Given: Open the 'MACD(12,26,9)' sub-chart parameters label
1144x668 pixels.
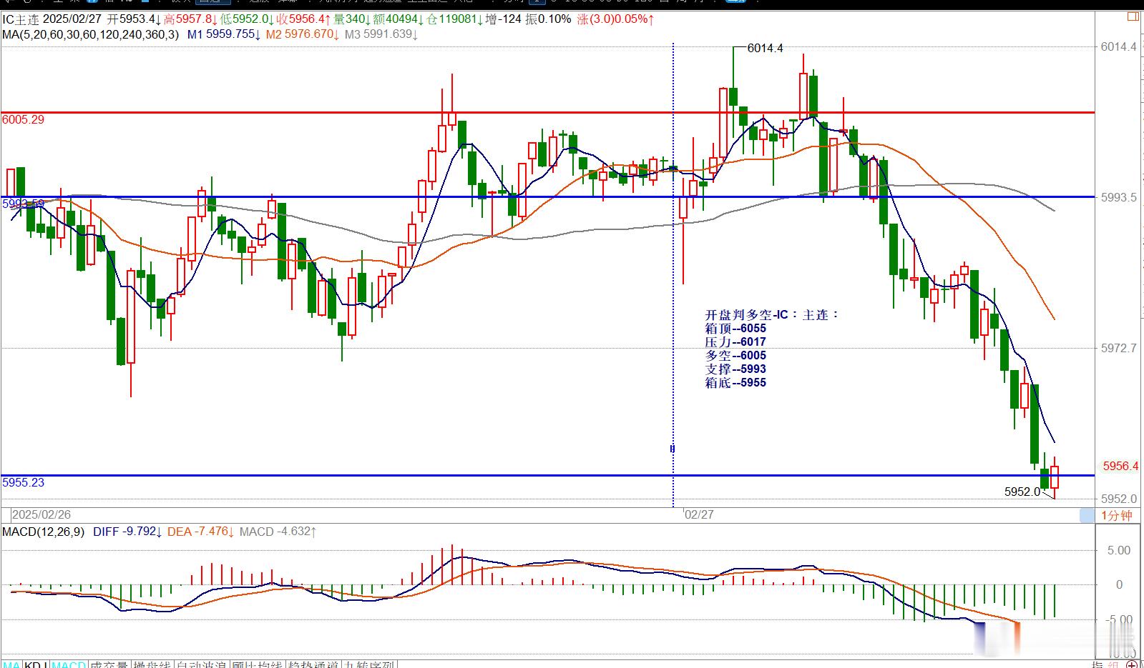Looking at the screenshot, I should (x=44, y=532).
